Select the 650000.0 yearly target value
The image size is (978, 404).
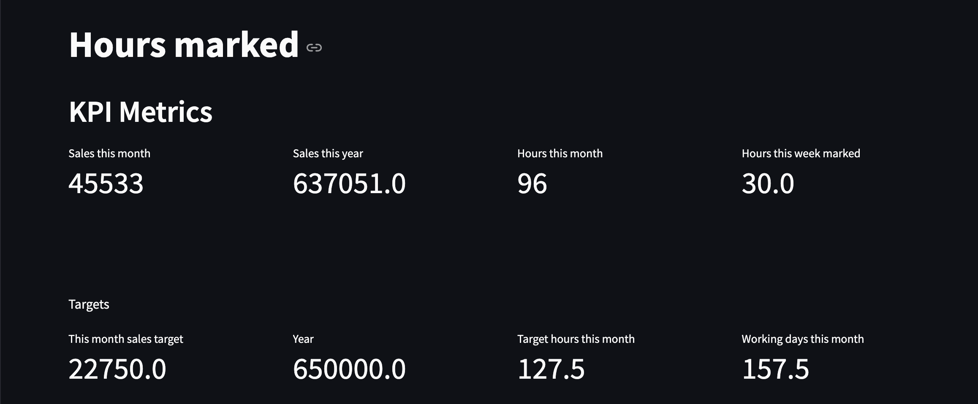point(349,369)
